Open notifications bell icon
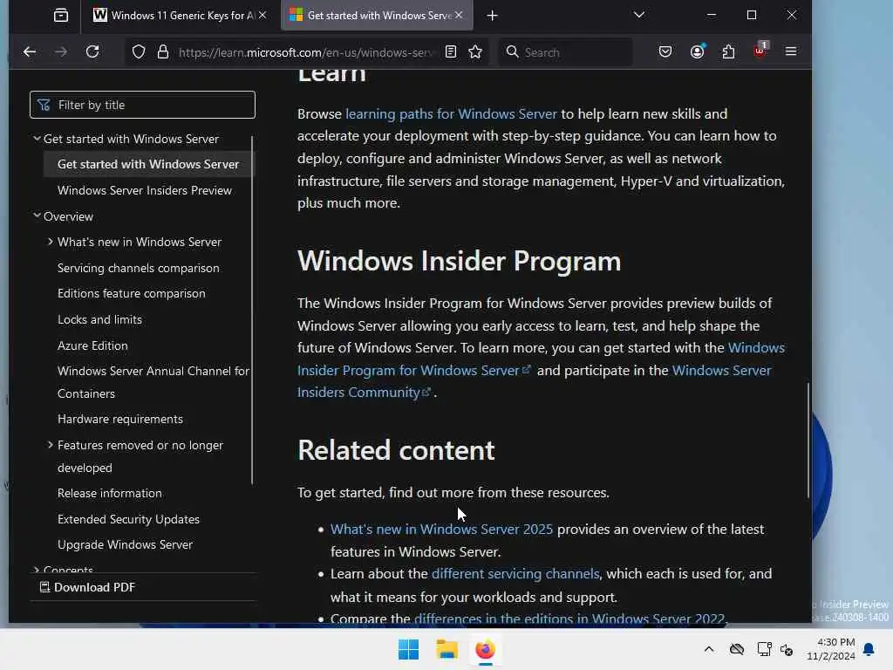The image size is (893, 670). (x=869, y=649)
